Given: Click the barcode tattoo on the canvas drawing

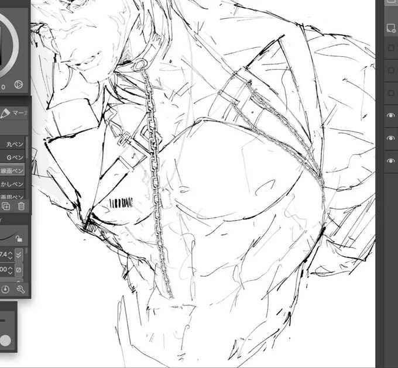Looking at the screenshot, I should 121,203.
